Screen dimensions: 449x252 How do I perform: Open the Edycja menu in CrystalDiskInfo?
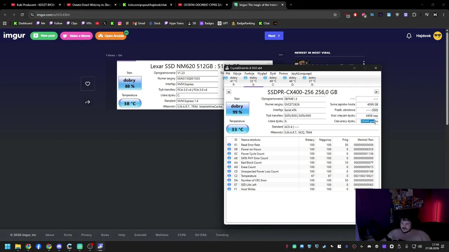coord(237,73)
